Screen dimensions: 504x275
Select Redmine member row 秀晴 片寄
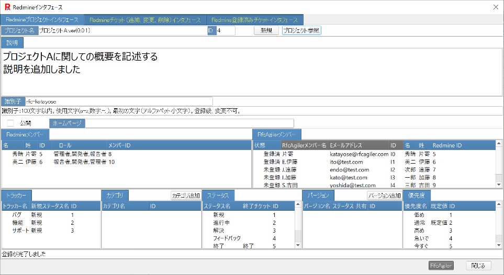126,154
